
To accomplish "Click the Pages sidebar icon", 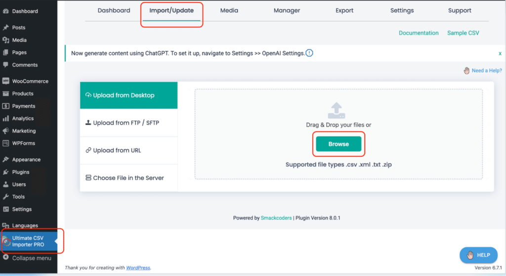I will point(5,52).
